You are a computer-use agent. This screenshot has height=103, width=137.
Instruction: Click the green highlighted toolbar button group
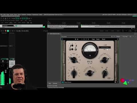(x=21, y=19)
